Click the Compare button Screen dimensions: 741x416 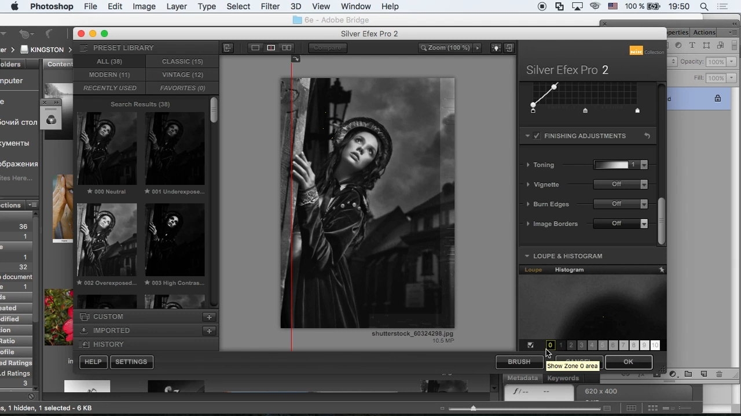(x=328, y=48)
